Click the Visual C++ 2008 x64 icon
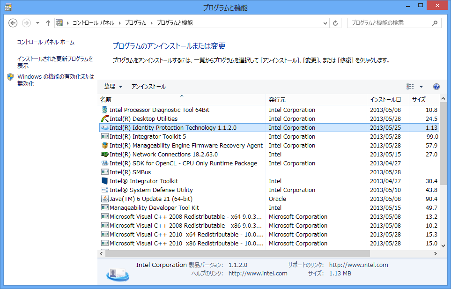 tap(105, 217)
